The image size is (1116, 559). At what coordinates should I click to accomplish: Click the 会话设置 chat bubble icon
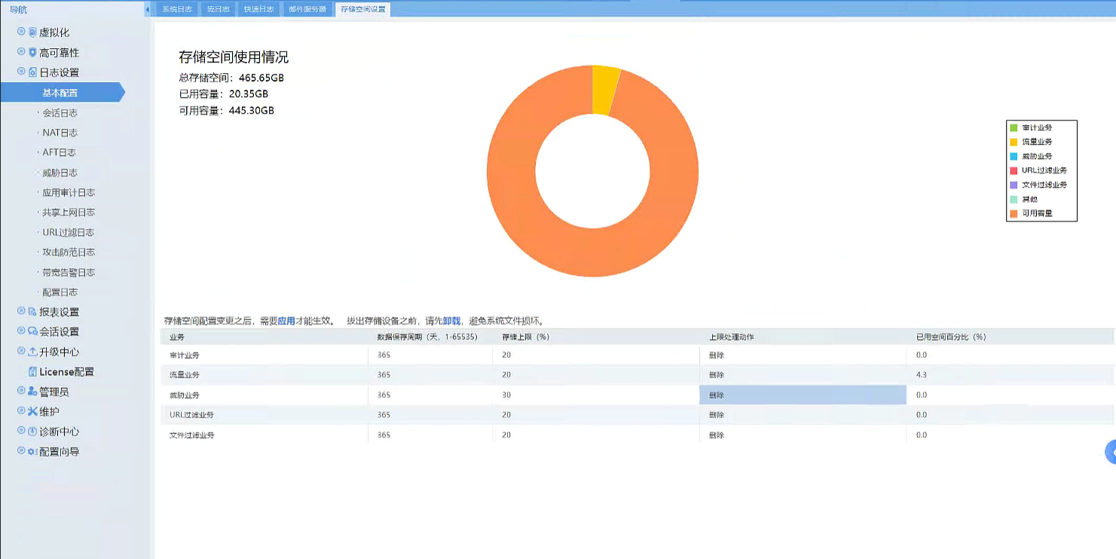point(32,331)
